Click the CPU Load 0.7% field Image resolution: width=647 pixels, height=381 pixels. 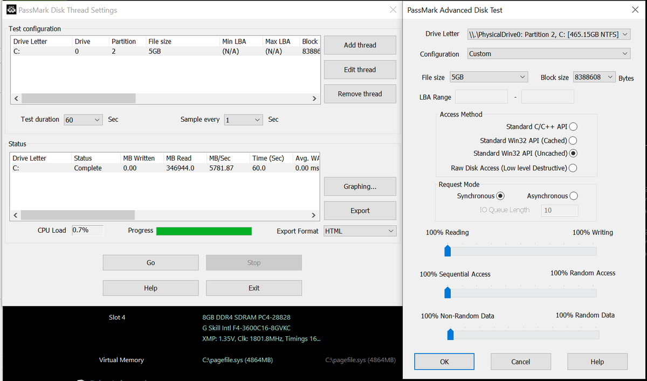click(x=87, y=231)
